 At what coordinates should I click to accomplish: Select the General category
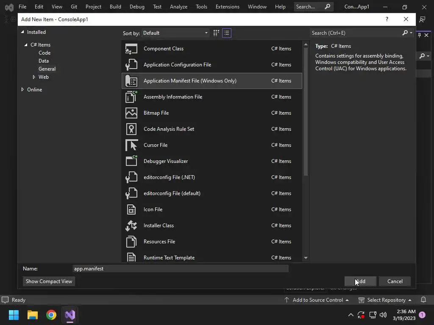tap(47, 69)
